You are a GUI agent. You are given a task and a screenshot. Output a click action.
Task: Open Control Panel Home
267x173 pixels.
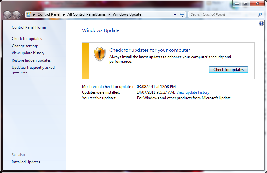tap(29, 27)
